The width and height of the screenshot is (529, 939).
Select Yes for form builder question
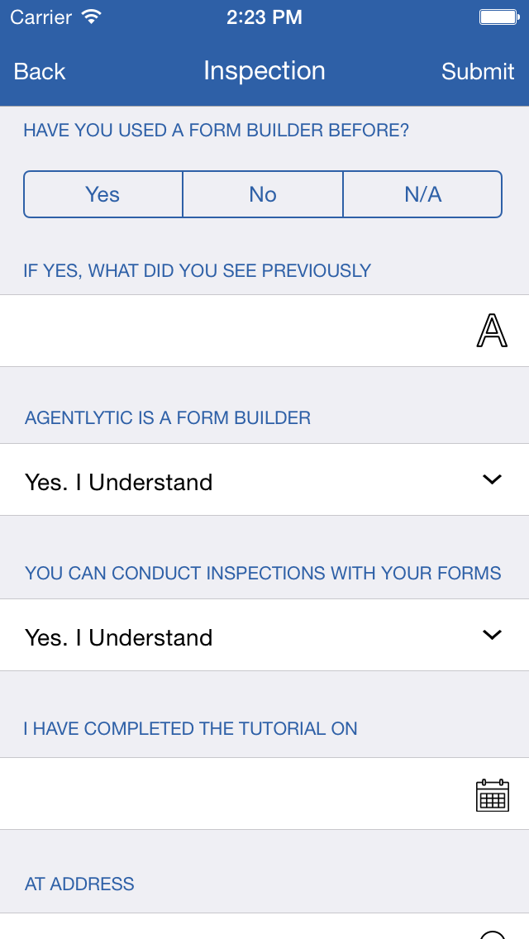102,194
